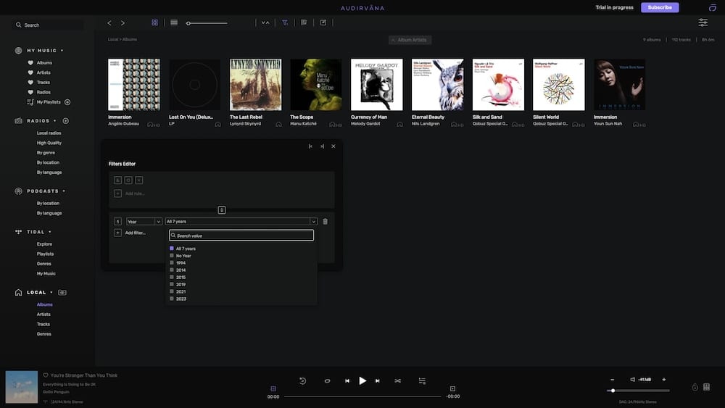Mute audio with the speaker icon

point(632,379)
